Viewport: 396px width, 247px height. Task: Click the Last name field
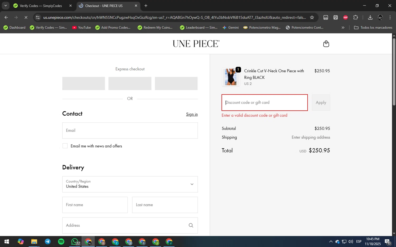coord(165,205)
